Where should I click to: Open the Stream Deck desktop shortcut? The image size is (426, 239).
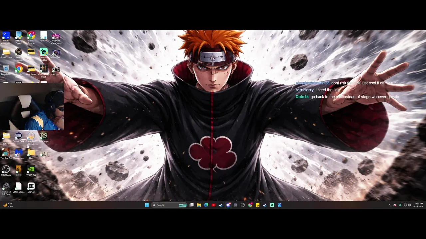tap(19, 137)
